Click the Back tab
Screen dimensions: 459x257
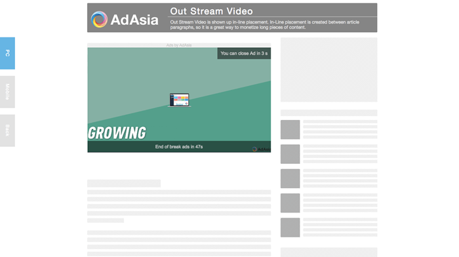click(x=7, y=130)
